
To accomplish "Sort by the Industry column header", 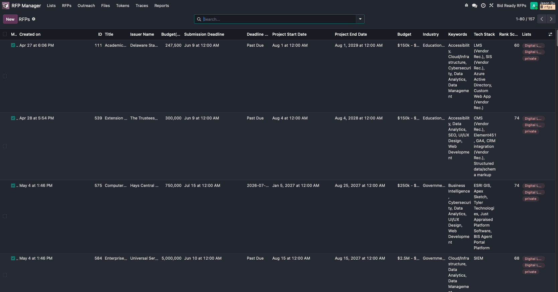I will tap(431, 34).
